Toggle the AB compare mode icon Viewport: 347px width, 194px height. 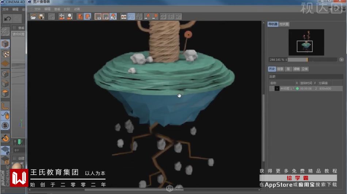click(123, 16)
